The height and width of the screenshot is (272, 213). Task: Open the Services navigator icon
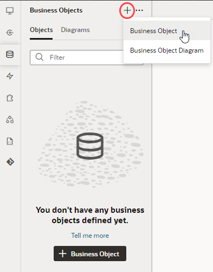tap(10, 33)
